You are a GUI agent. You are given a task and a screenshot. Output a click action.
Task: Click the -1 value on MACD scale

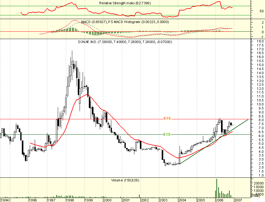coord(262,37)
